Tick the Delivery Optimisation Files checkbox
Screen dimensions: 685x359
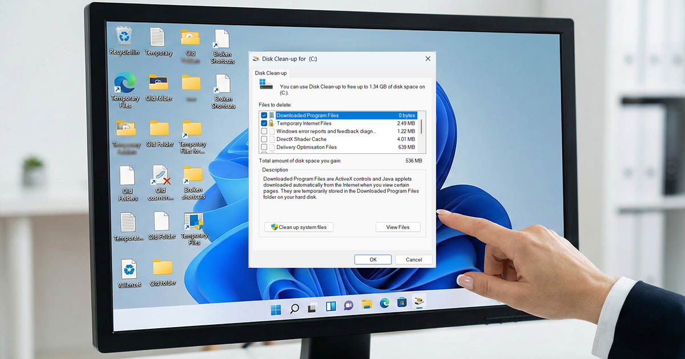coord(264,148)
